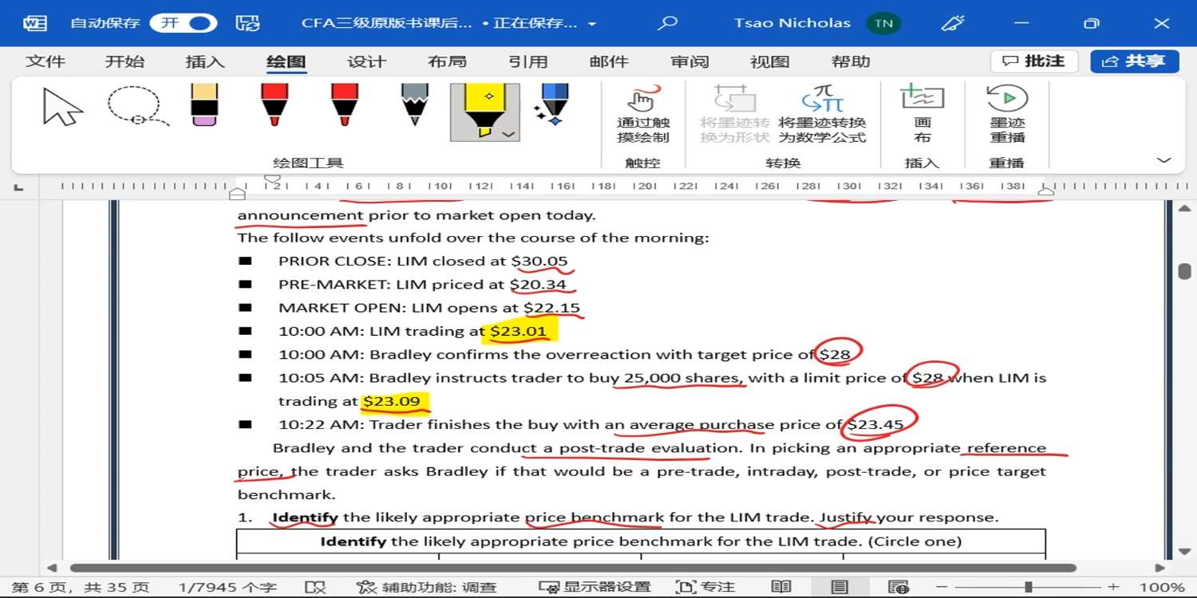Expand yellow highlighter options arrow
The width and height of the screenshot is (1197, 598).
click(x=508, y=134)
